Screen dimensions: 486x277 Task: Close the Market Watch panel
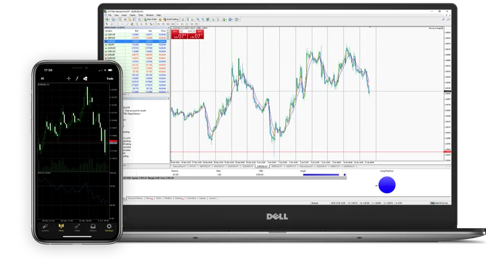[x=168, y=27]
